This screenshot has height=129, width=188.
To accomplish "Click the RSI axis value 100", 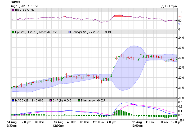I will click(181, 12).
